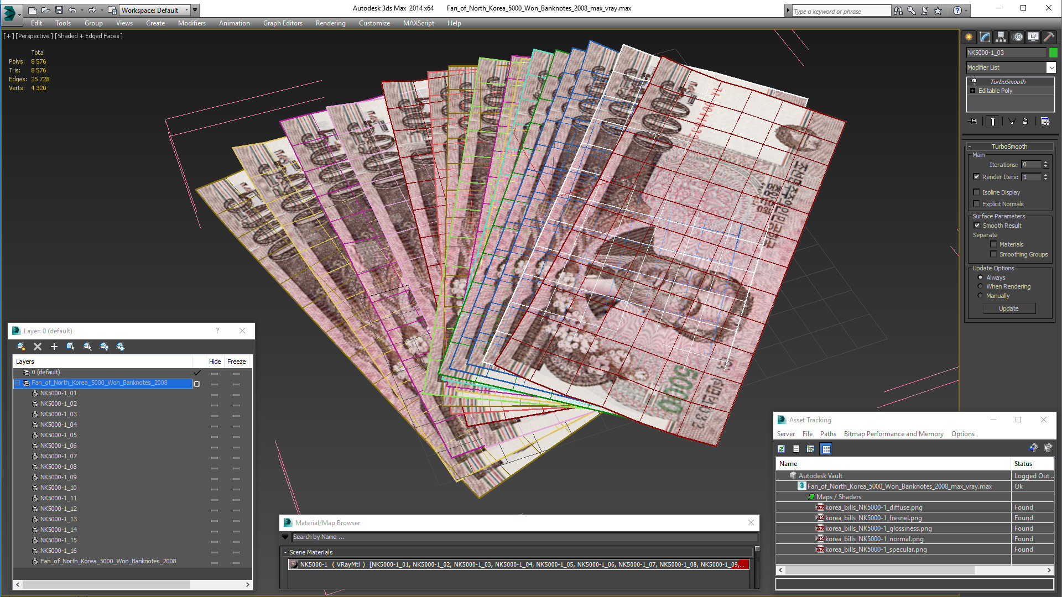
Task: Toggle TurboSmooth lightbulb in modifier stack
Action: point(974,81)
